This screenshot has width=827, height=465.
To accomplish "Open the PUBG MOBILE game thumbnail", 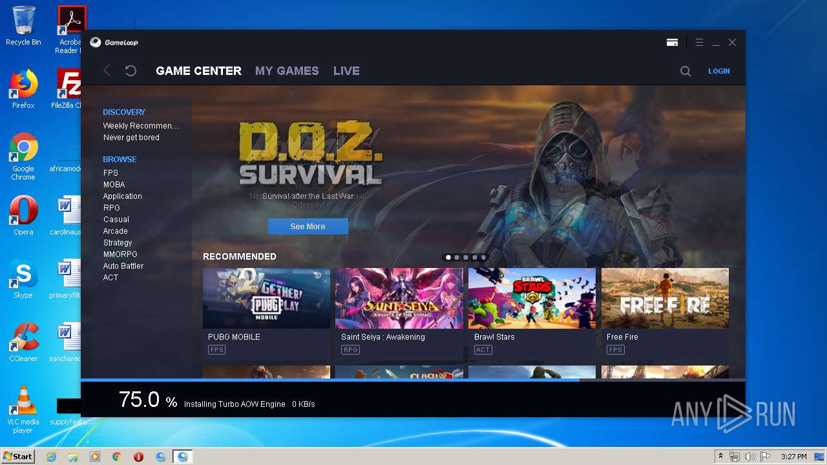I will click(x=266, y=298).
